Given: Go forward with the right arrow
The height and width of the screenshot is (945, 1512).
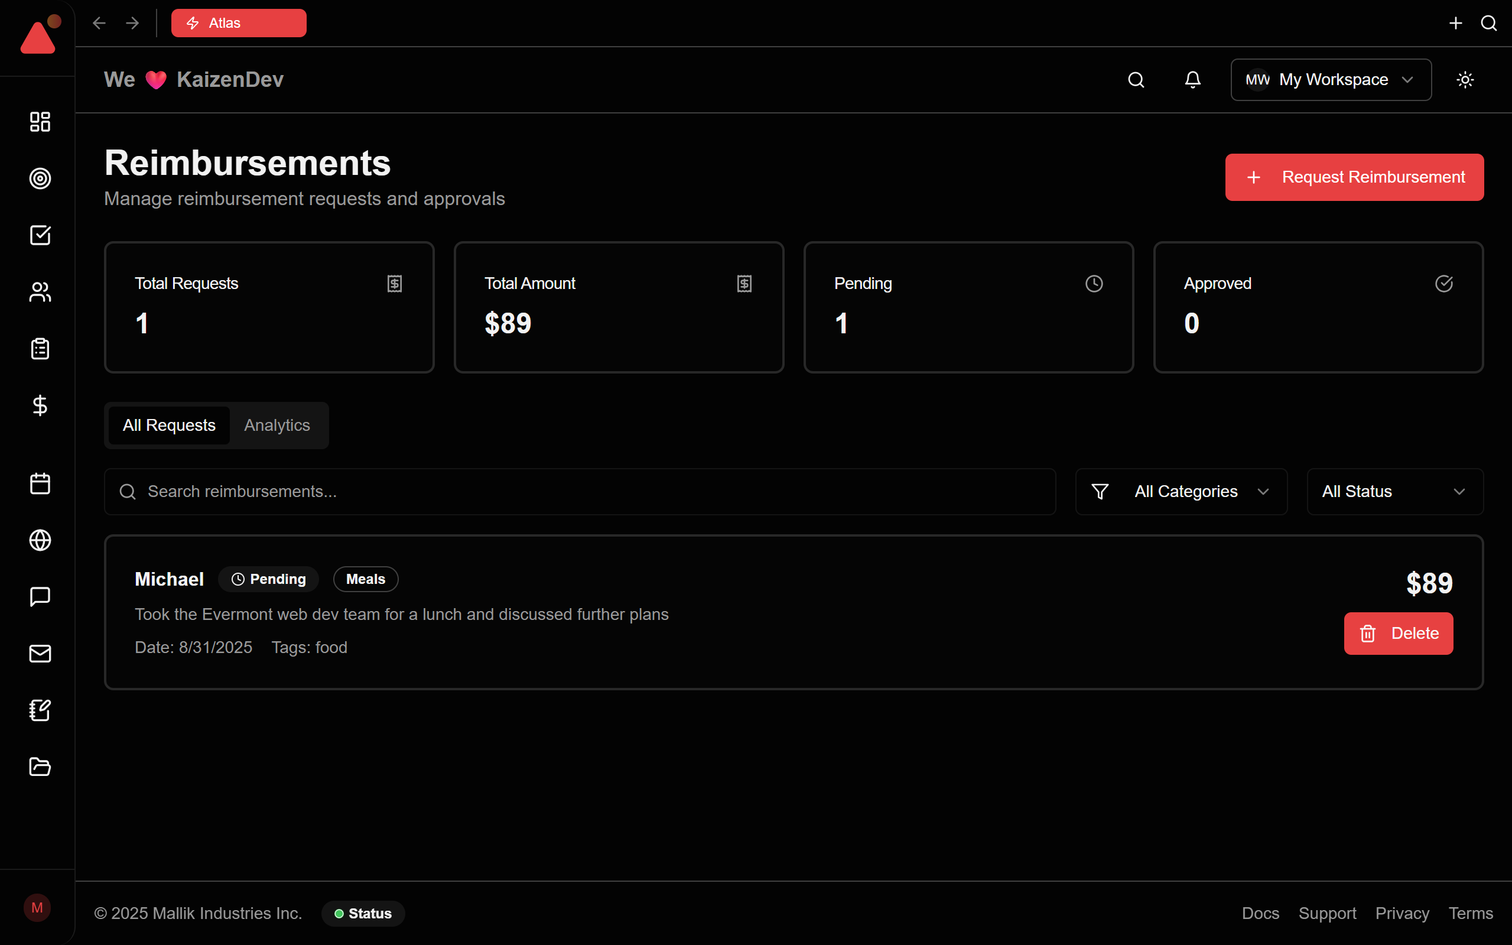Looking at the screenshot, I should (132, 23).
